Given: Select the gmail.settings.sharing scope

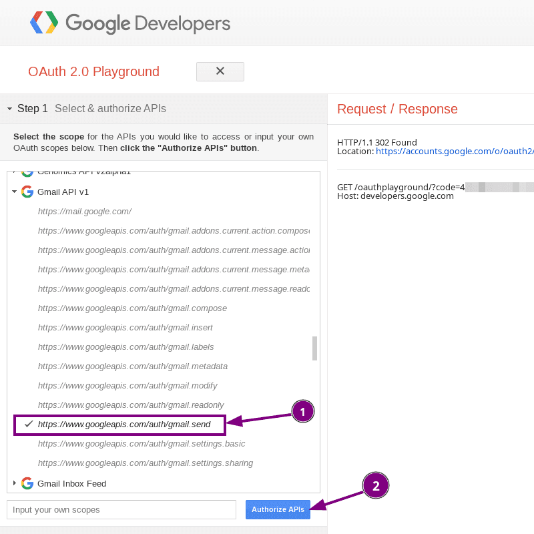Looking at the screenshot, I should pos(146,463).
